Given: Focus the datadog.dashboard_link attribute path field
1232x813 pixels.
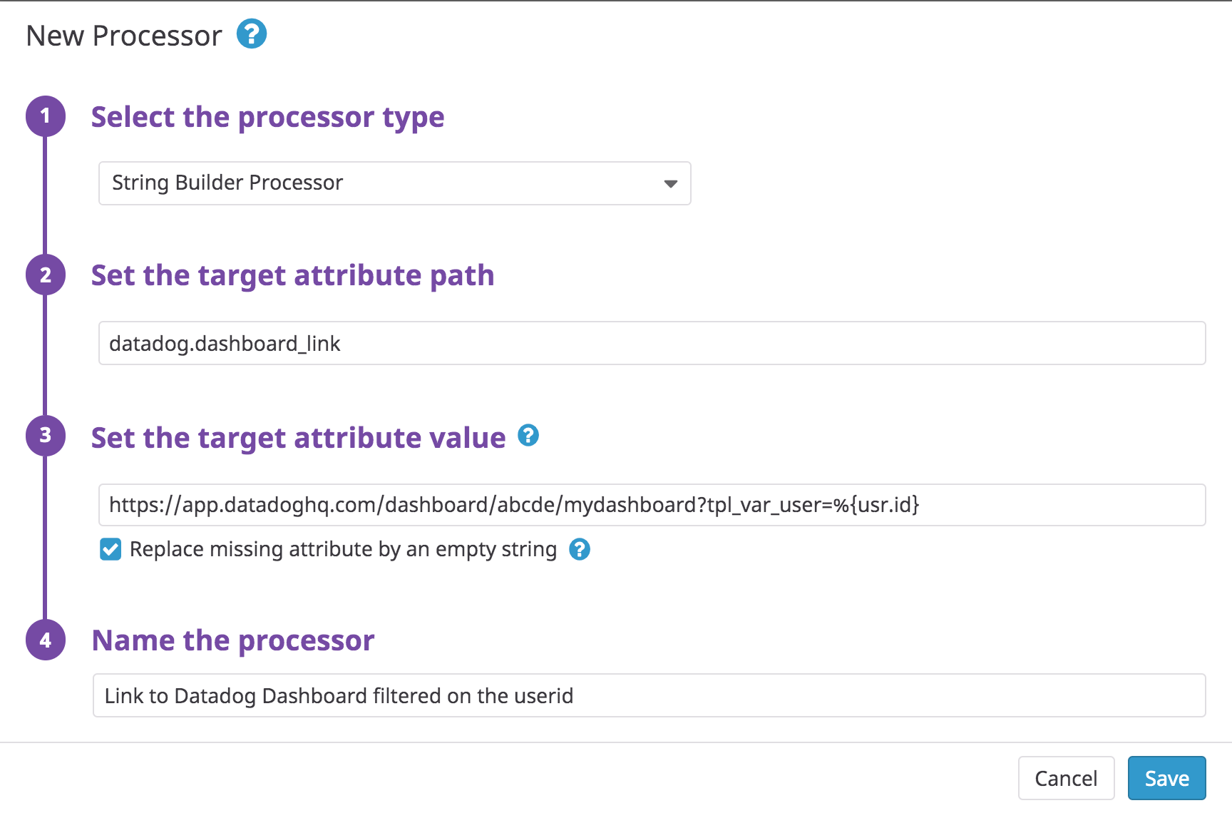Looking at the screenshot, I should click(652, 344).
